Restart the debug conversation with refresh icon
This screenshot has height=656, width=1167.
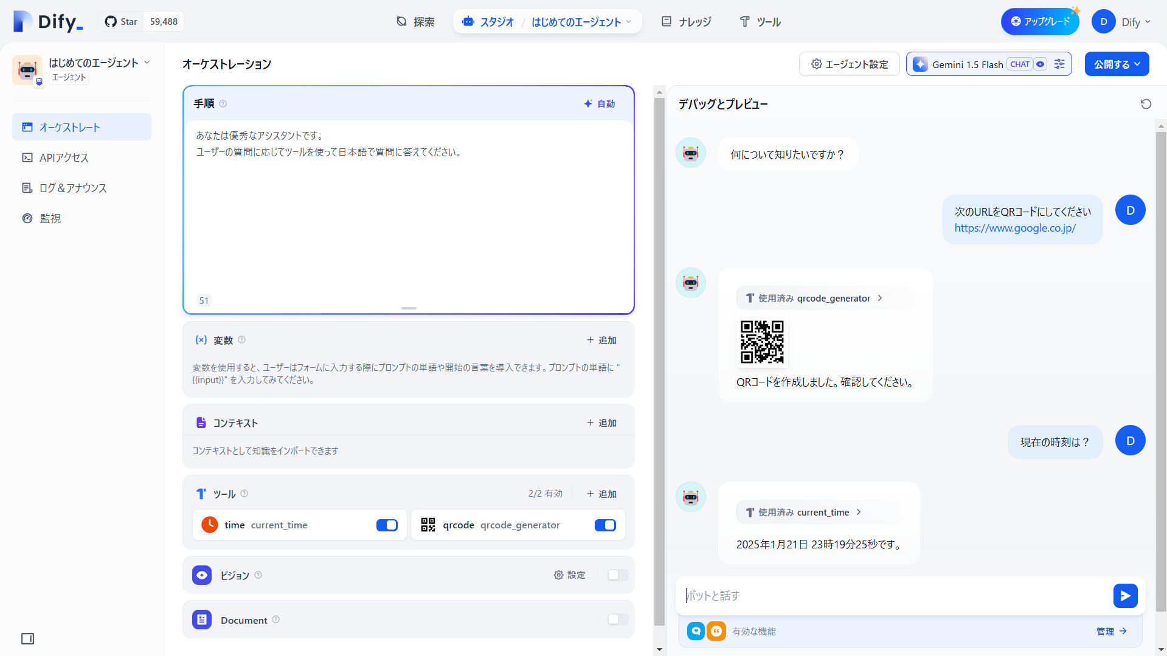(1146, 104)
